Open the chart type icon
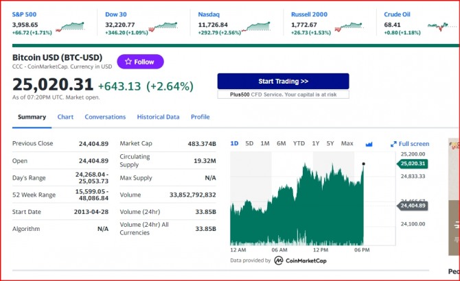Viewport: 460px width, 281px height. pyautogui.click(x=369, y=144)
